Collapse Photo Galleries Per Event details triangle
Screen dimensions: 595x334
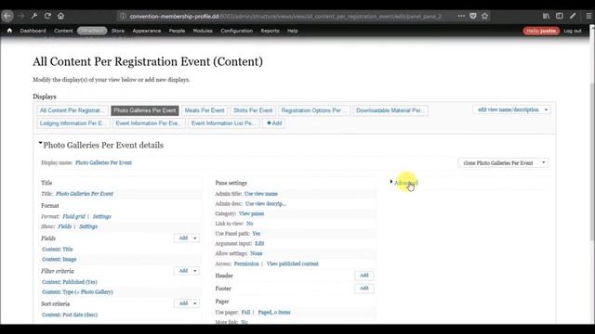40,143
